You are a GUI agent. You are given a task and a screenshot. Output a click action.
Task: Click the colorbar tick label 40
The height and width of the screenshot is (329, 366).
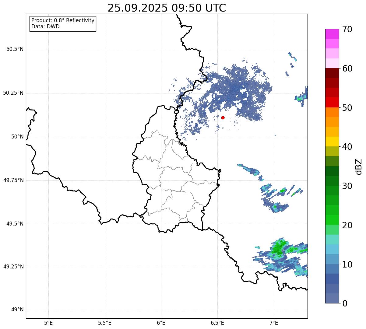[x=347, y=147]
